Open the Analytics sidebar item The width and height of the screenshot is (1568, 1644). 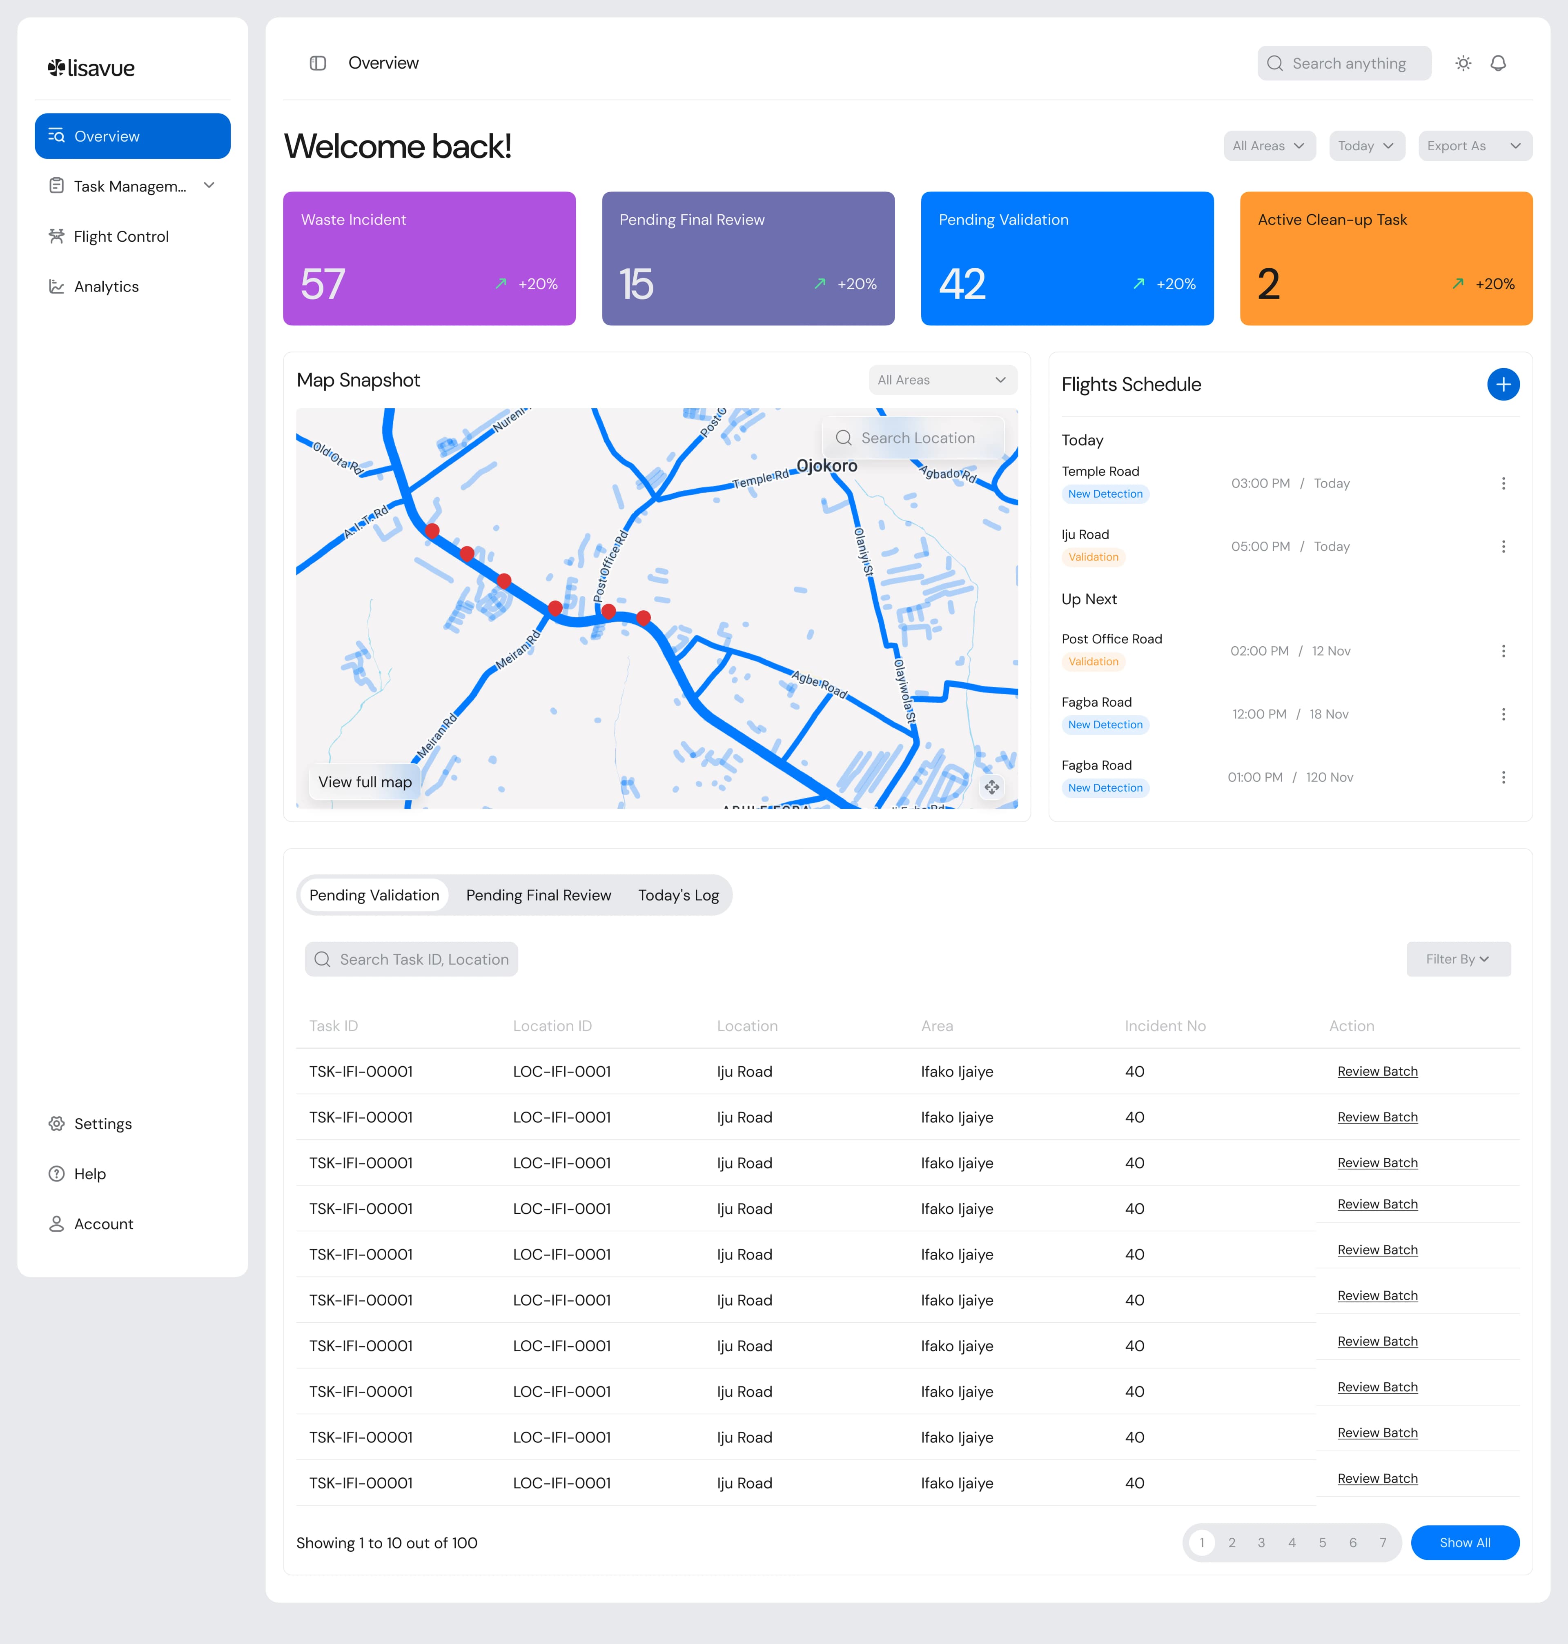pos(106,287)
